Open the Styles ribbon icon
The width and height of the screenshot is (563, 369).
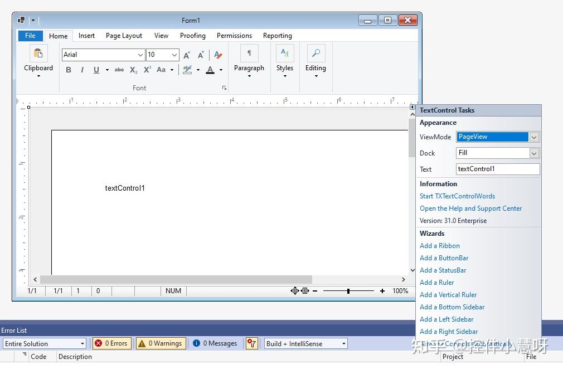[285, 54]
